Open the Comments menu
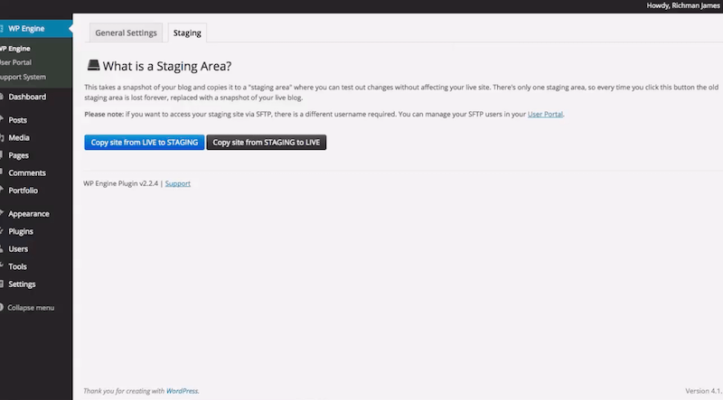Viewport: 723px width, 400px height. [x=27, y=172]
